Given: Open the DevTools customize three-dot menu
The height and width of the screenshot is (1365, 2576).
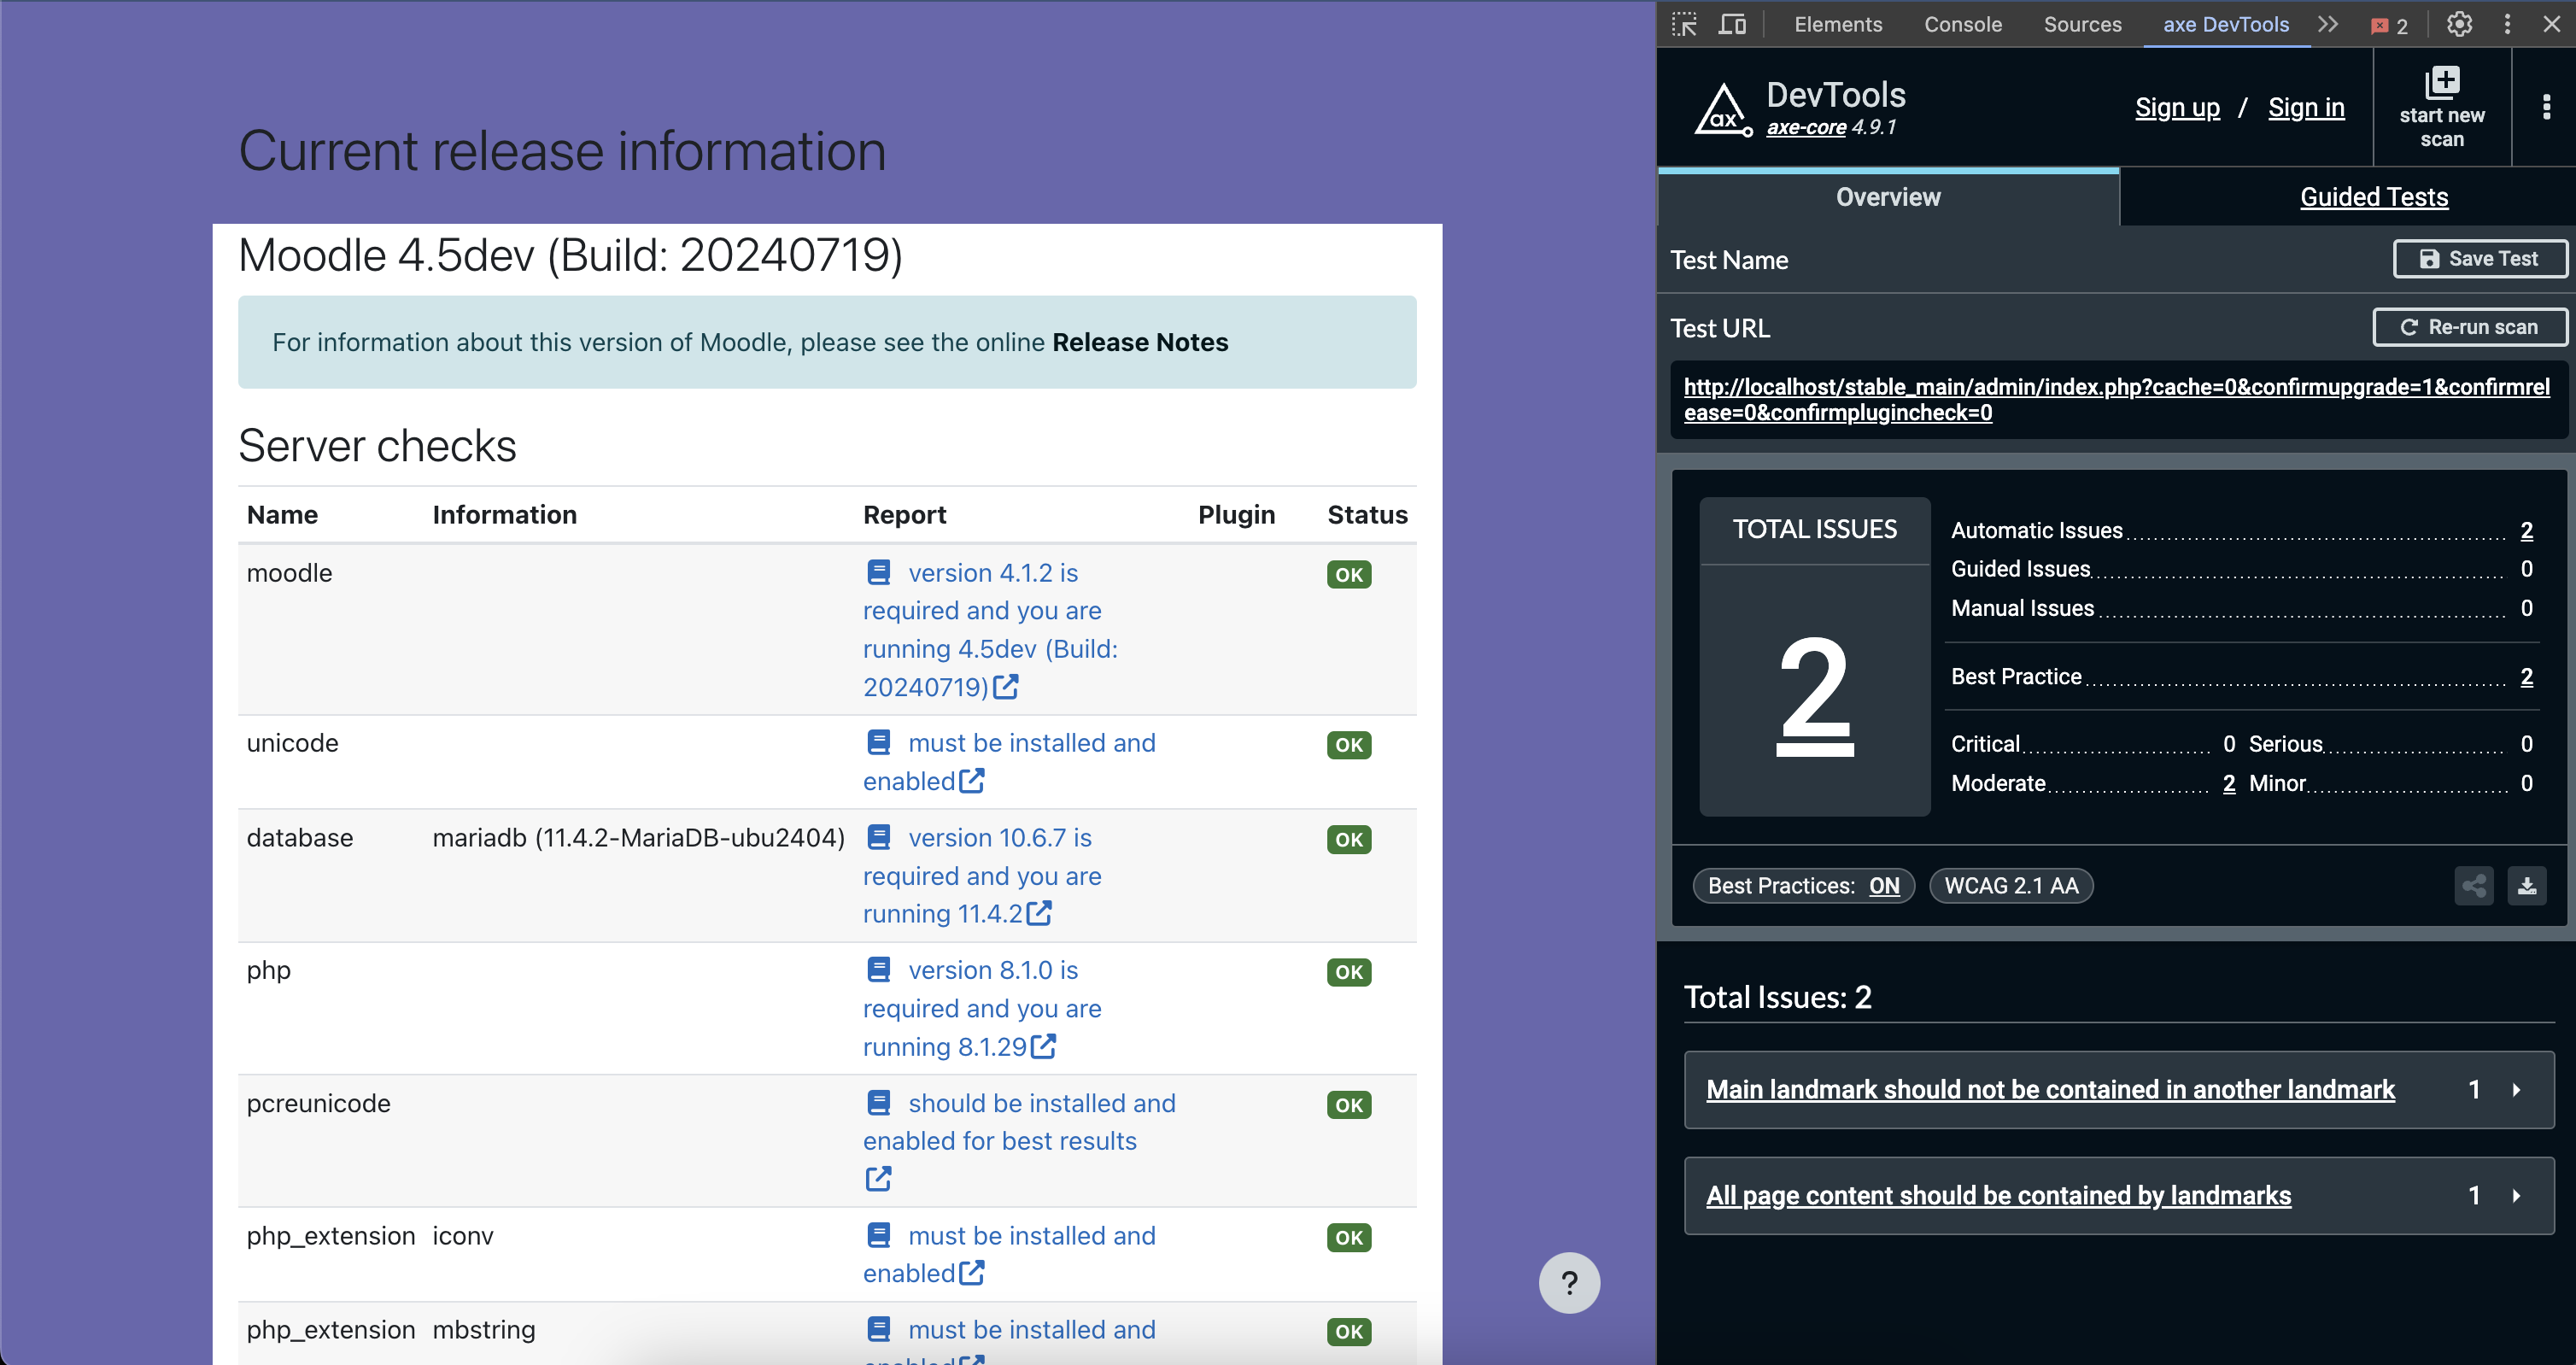Looking at the screenshot, I should pos(2507,24).
